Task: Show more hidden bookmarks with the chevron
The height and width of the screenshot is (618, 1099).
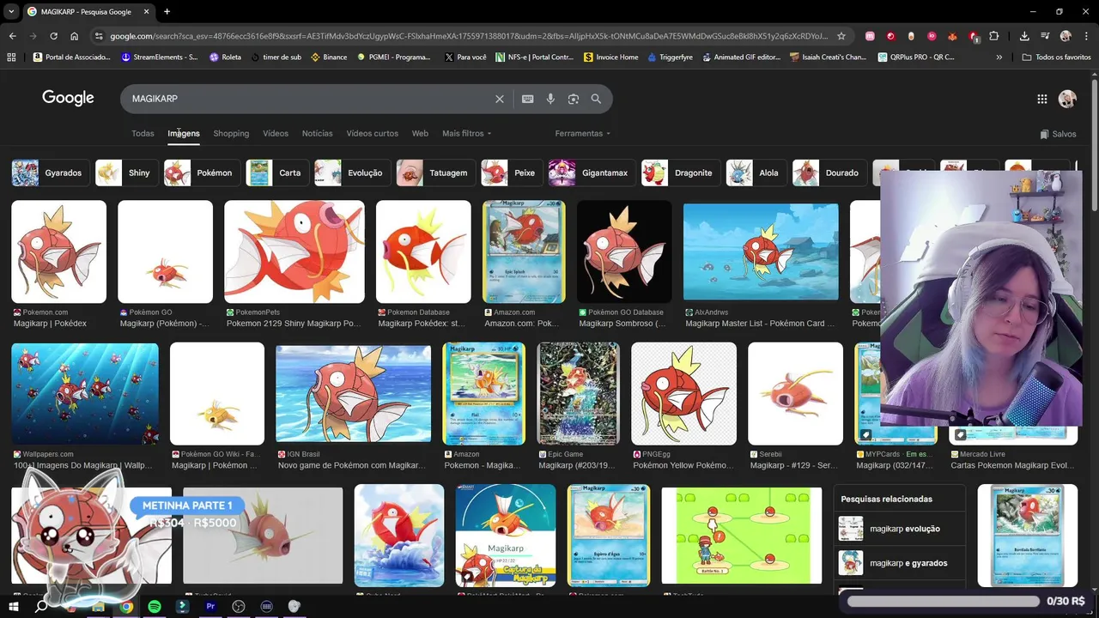Action: pos(999,58)
